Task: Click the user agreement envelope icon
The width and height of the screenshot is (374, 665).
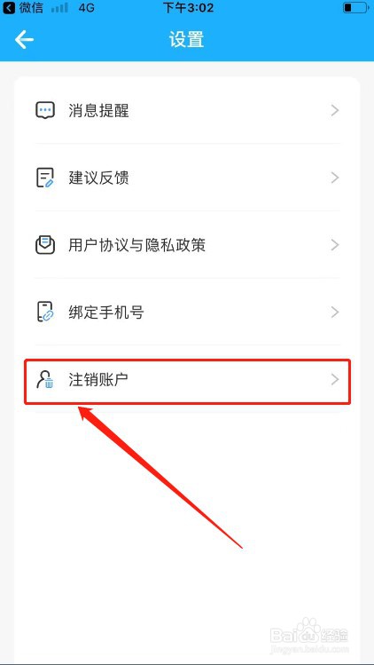Action: click(x=45, y=245)
